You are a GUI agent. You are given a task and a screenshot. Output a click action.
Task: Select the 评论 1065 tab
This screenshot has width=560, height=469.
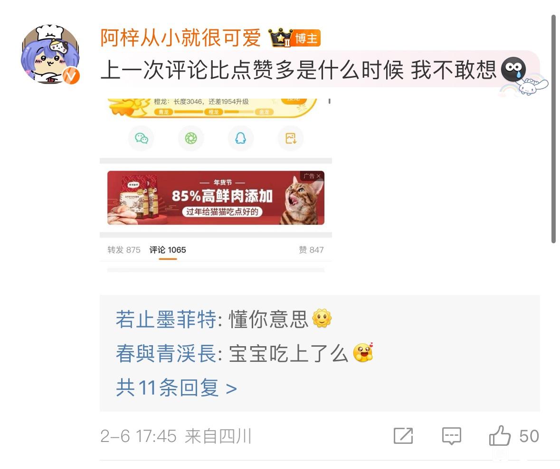pos(168,249)
